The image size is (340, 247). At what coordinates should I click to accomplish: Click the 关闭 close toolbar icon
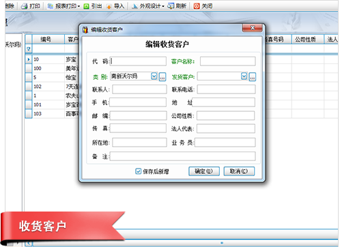(197, 6)
